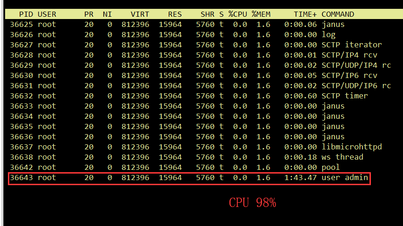Viewport: 403px width, 226px height.
Task: Click the red CPU 98% annotation text
Action: pyautogui.click(x=252, y=203)
